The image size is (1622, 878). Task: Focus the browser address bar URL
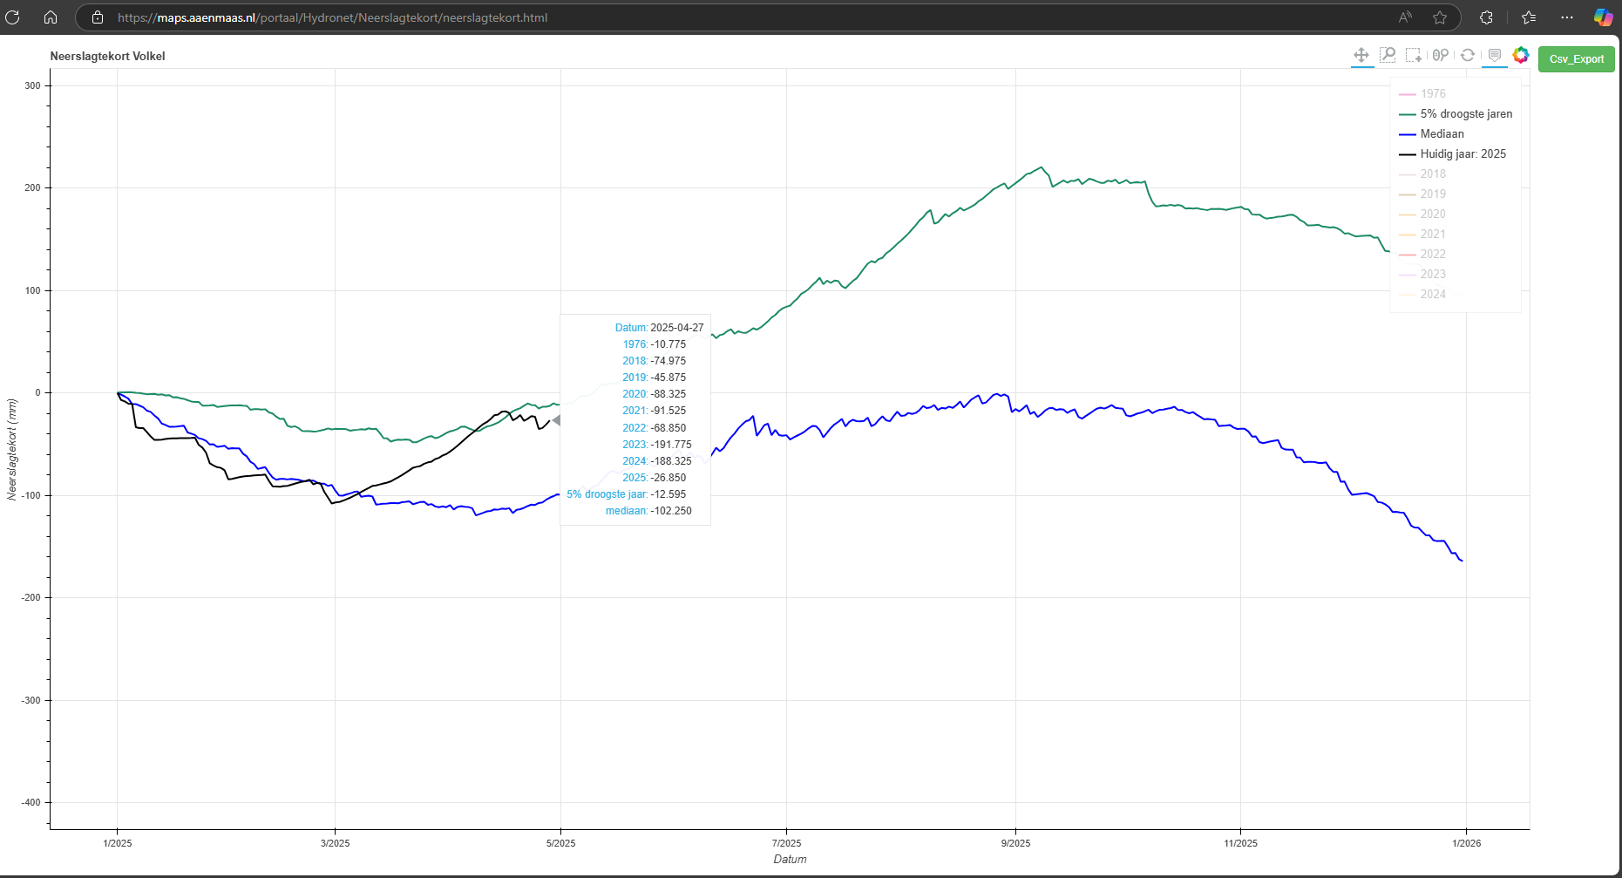coord(333,17)
